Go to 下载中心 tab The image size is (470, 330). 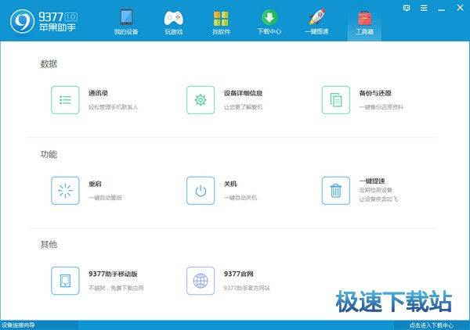[269, 22]
